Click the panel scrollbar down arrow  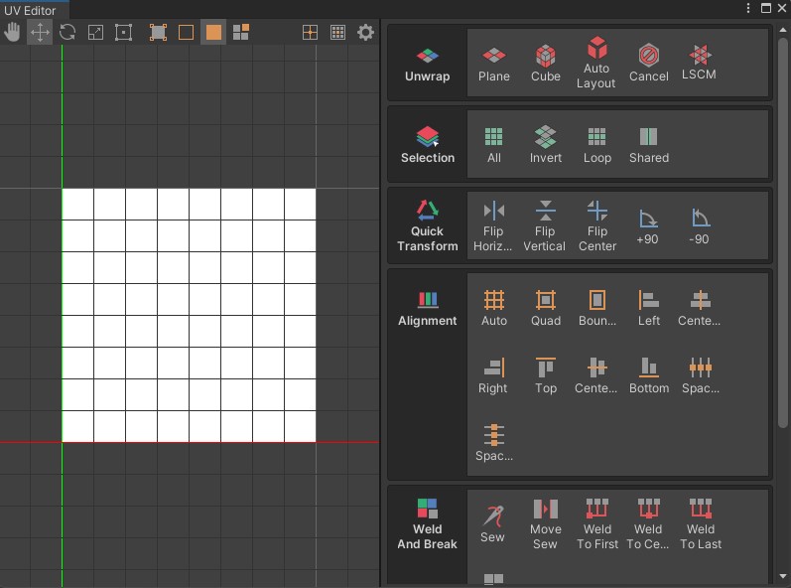[783, 576]
